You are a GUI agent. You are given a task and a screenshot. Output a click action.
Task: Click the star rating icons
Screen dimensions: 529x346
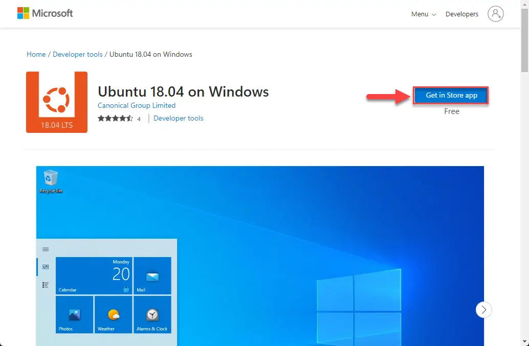pos(116,118)
